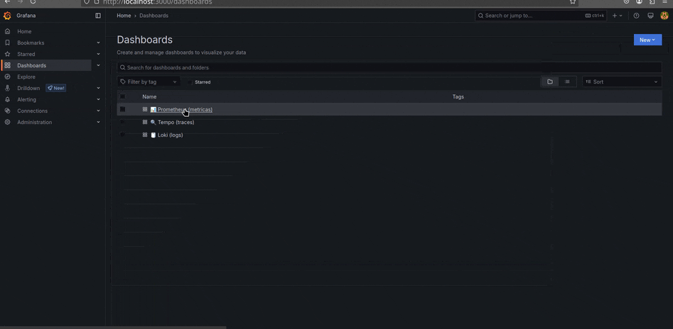Expand the Administration menu chevron
The height and width of the screenshot is (329, 673).
click(98, 122)
